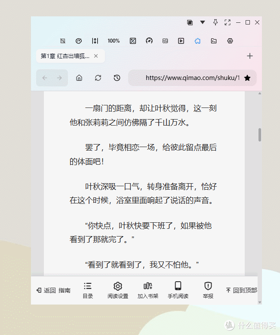Click the crossed-out image icon
This screenshot has height=335, width=280.
point(165,41)
